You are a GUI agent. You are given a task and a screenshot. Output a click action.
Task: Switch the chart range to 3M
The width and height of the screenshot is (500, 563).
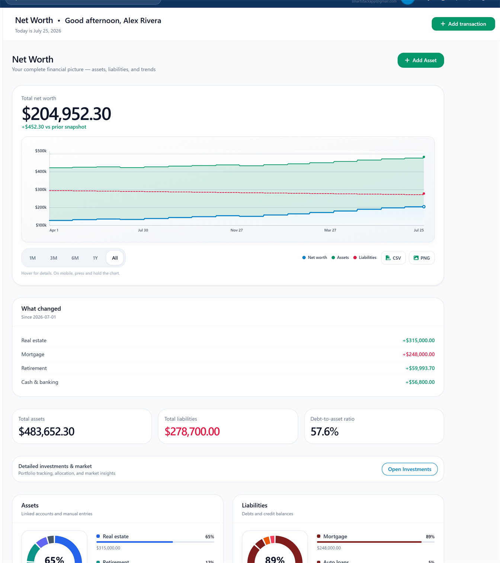[x=54, y=258]
